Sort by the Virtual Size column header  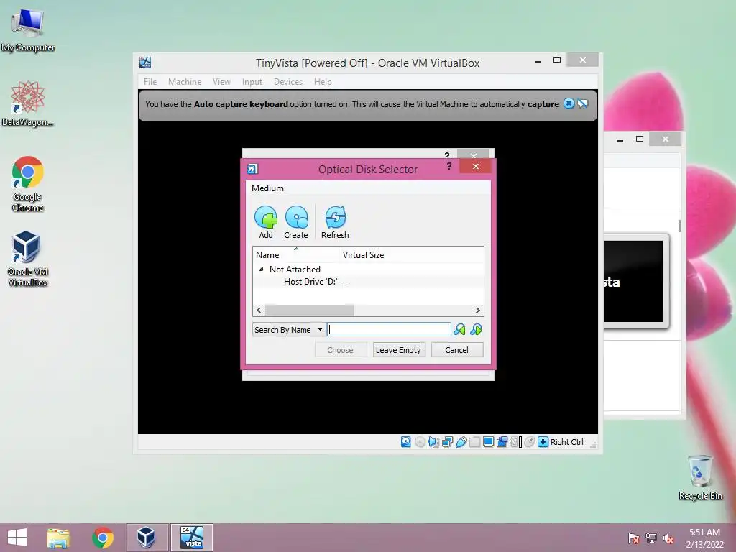click(363, 255)
